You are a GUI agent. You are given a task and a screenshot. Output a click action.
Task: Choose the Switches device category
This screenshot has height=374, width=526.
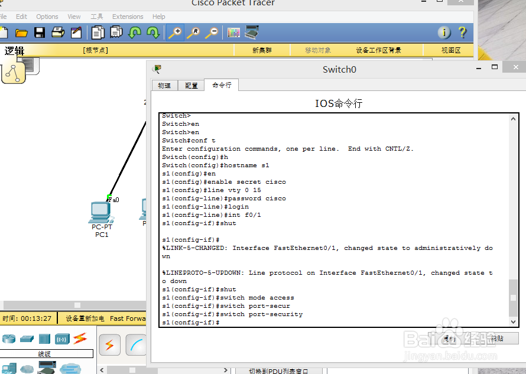pyautogui.click(x=27, y=339)
